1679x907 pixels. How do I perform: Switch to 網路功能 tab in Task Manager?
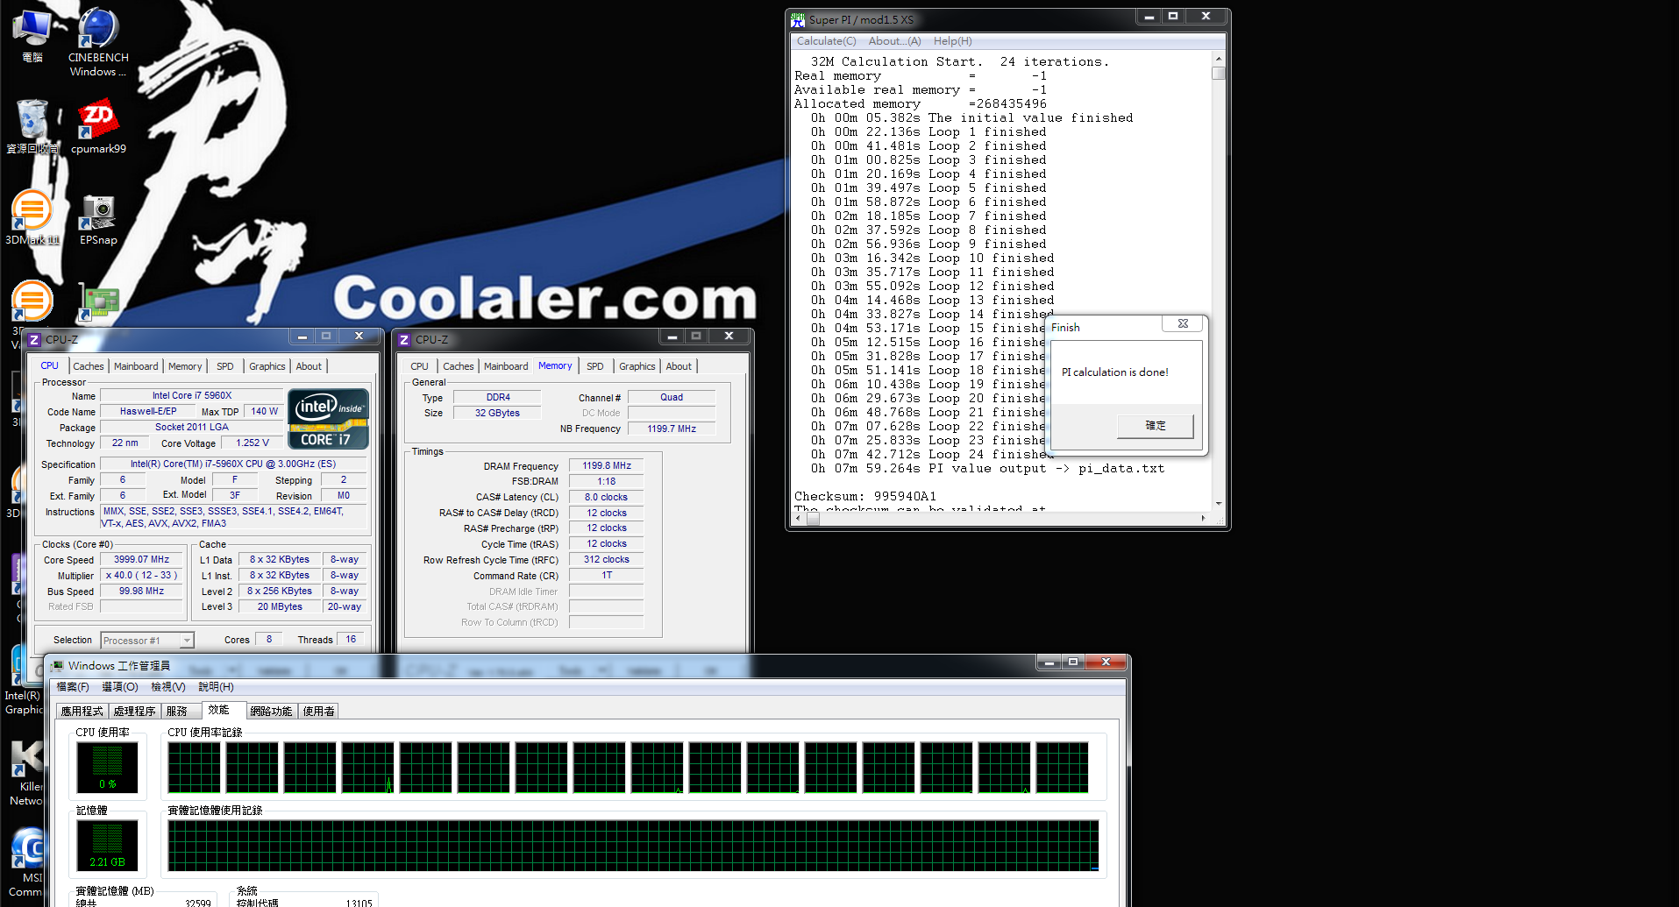[x=271, y=712]
